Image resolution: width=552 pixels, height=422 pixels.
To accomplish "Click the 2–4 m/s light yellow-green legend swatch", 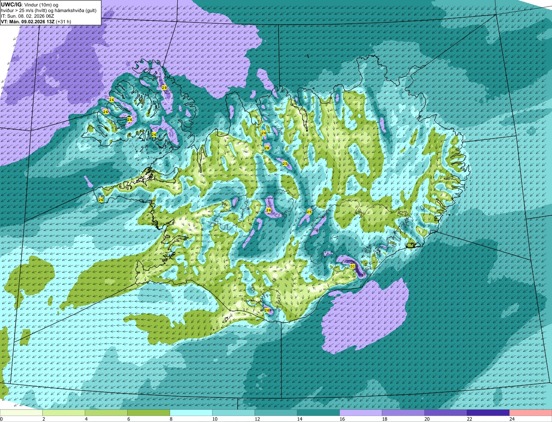I will (64, 413).
